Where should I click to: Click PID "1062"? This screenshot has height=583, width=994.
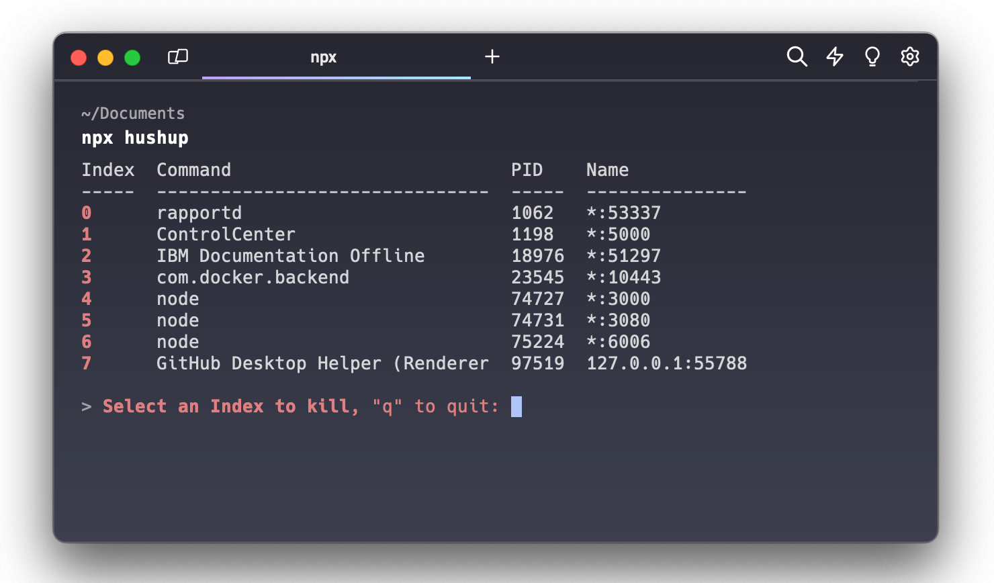pos(533,213)
